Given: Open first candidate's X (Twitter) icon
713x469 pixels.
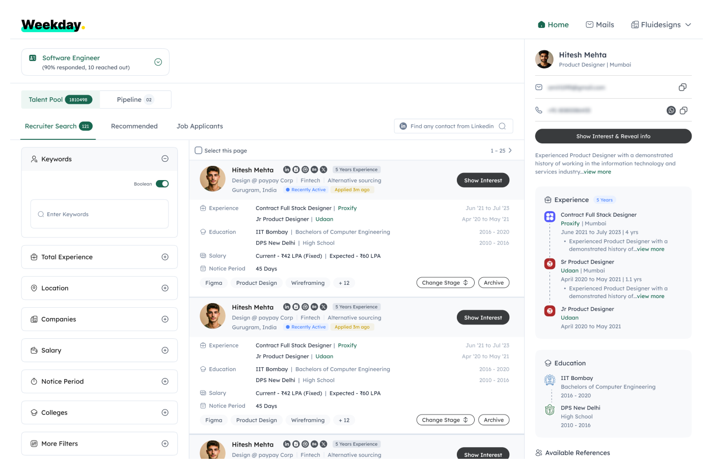Looking at the screenshot, I should (x=323, y=169).
